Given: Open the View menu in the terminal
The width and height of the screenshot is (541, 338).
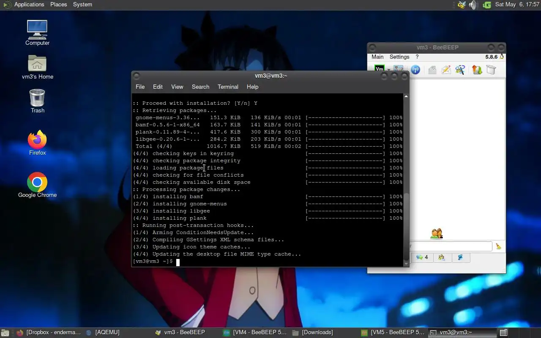Looking at the screenshot, I should click(177, 87).
